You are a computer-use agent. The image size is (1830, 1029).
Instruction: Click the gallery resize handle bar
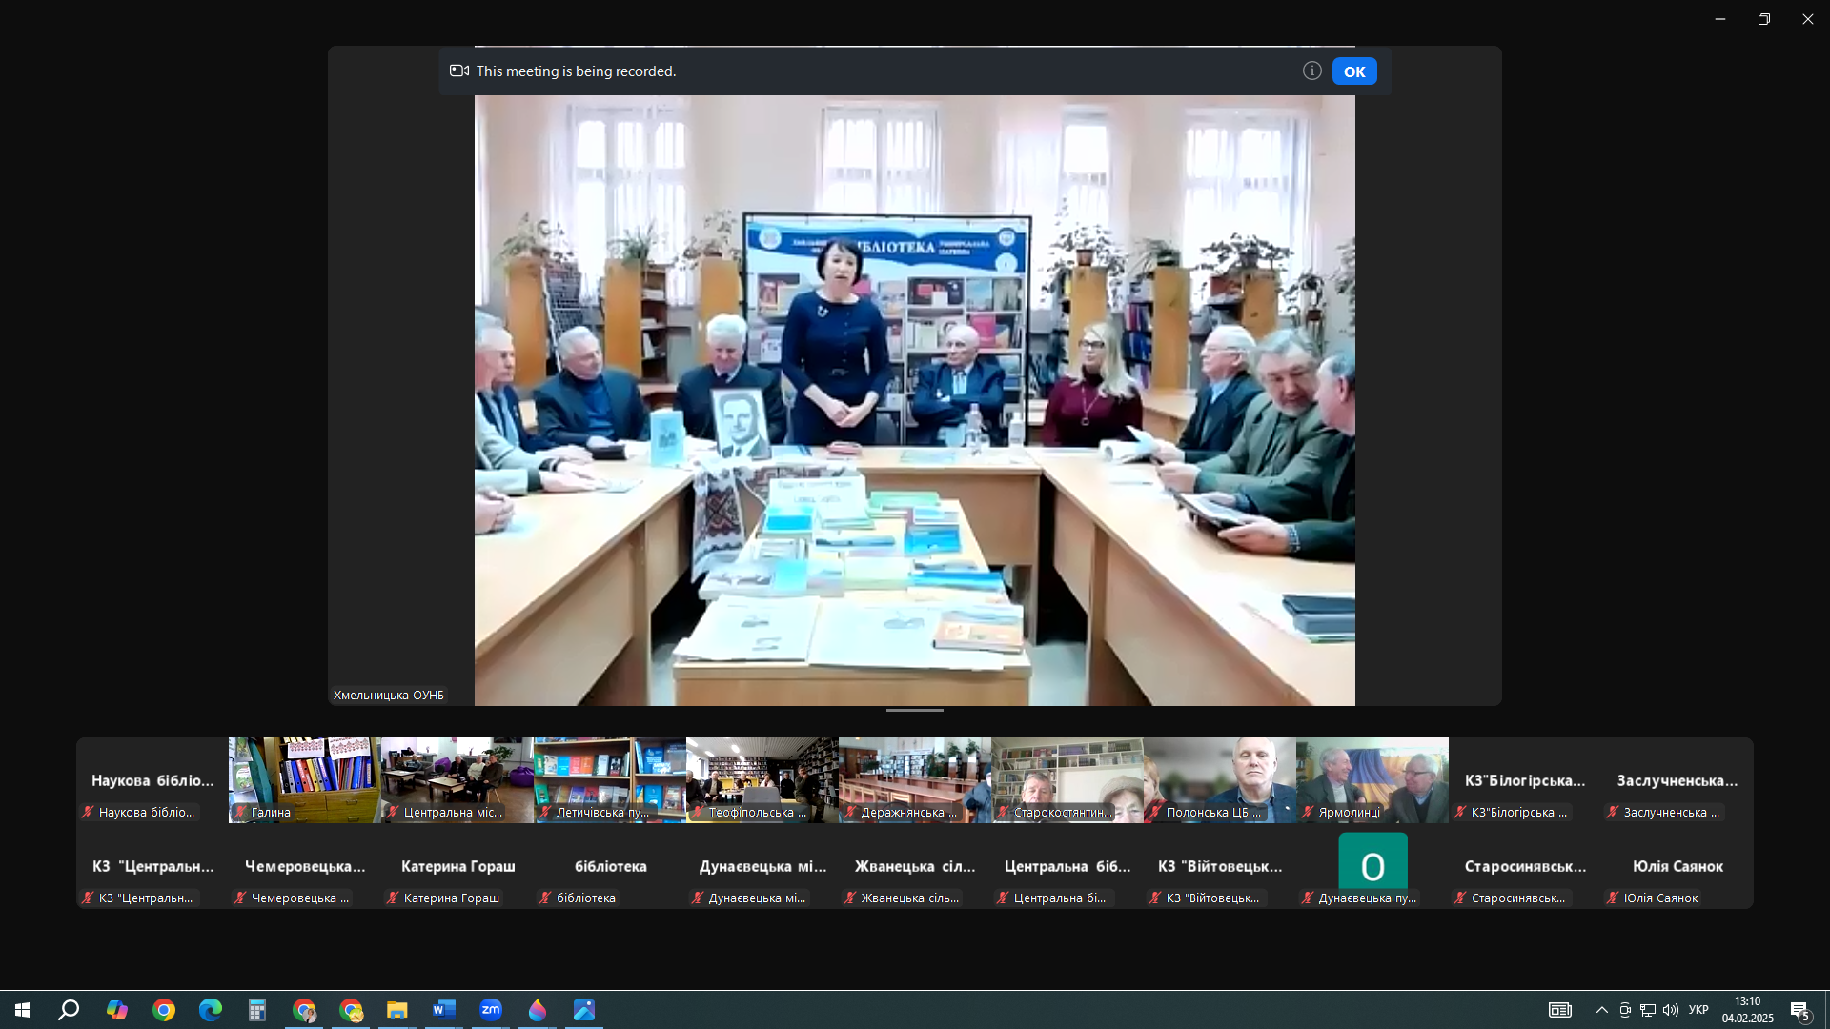[x=914, y=711]
